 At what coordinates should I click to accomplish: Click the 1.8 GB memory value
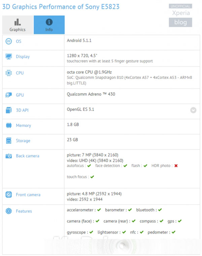click(73, 125)
